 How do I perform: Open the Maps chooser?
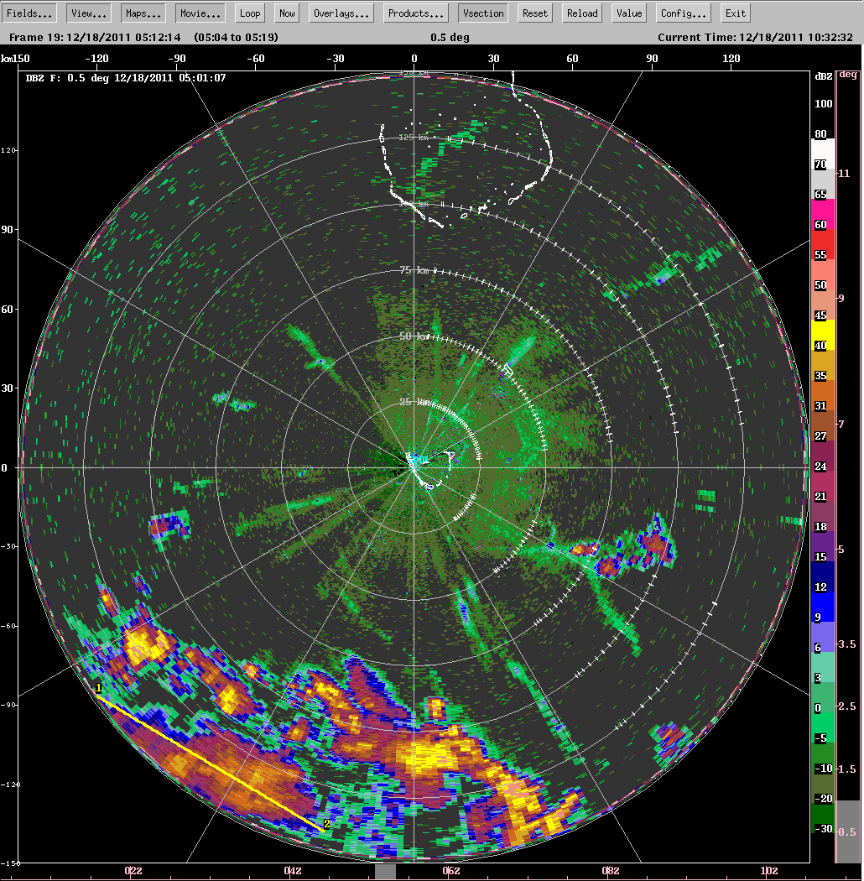[142, 13]
